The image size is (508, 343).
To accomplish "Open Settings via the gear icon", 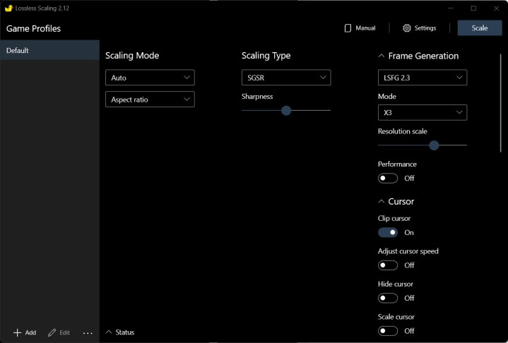I will (x=407, y=28).
